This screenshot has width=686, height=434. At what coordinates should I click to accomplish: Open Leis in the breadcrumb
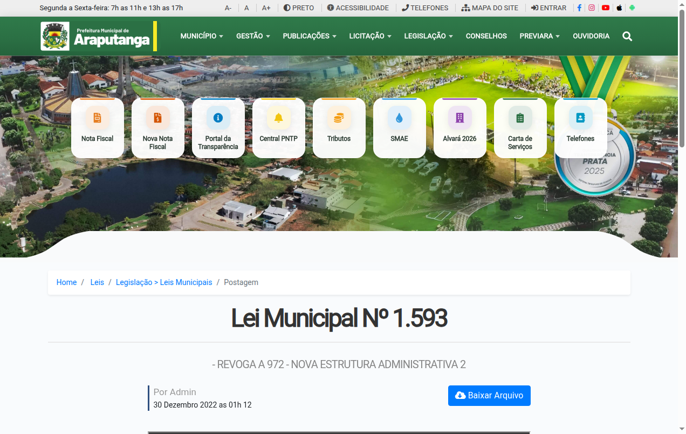pos(97,282)
